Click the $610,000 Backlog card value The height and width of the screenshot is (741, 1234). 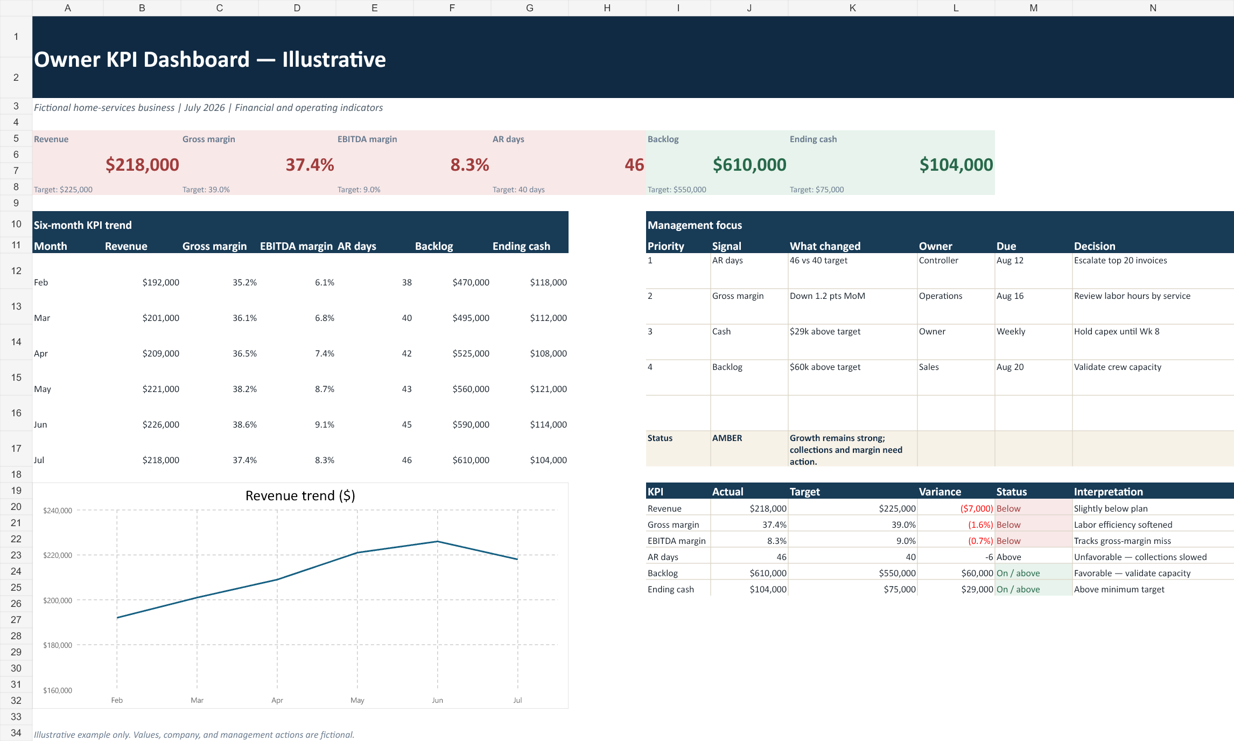pos(749,164)
